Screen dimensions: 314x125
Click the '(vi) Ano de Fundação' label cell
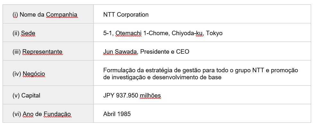pos(48,113)
